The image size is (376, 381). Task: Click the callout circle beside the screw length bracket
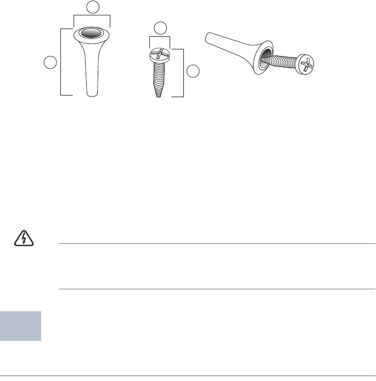point(193,71)
